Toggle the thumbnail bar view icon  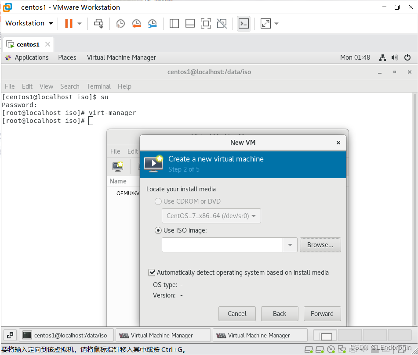[x=190, y=23]
